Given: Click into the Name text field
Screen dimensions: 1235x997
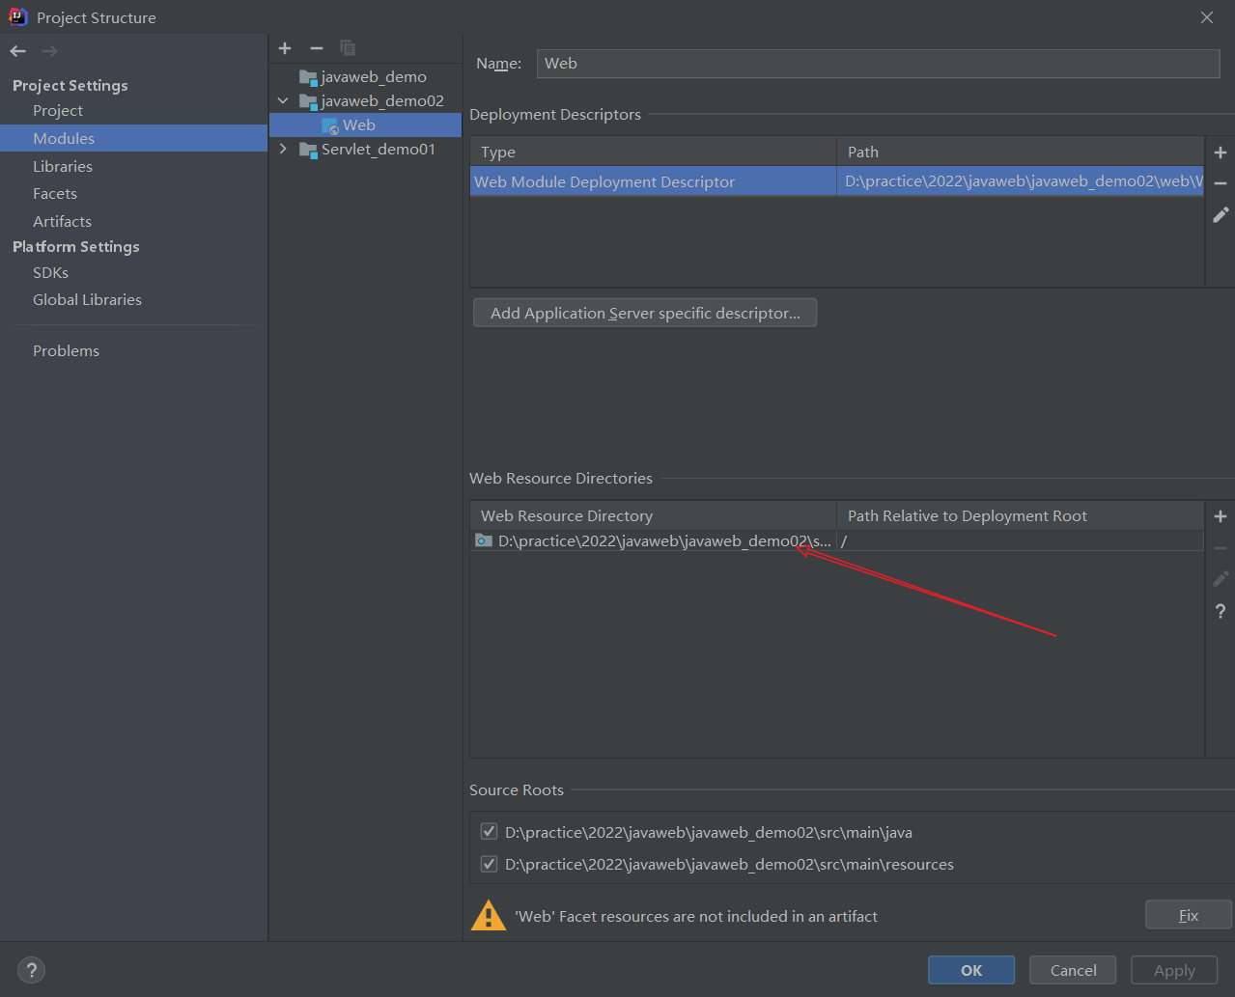Looking at the screenshot, I should pyautogui.click(x=878, y=64).
